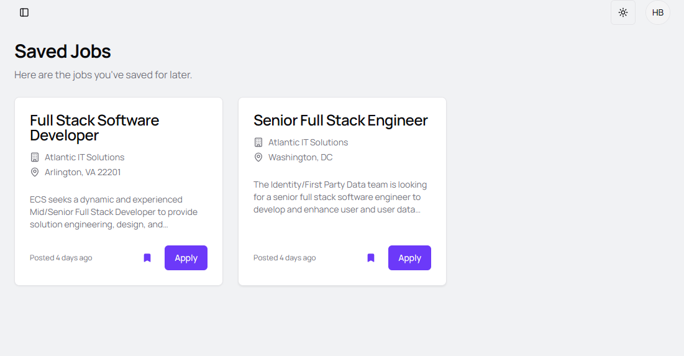
Task: Click the Saved Jobs page heading
Action: (63, 51)
